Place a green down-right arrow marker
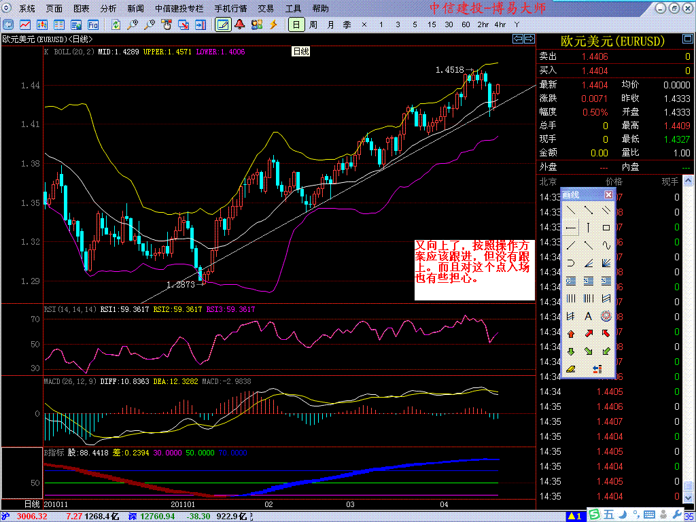The height and width of the screenshot is (522, 696). [x=589, y=351]
